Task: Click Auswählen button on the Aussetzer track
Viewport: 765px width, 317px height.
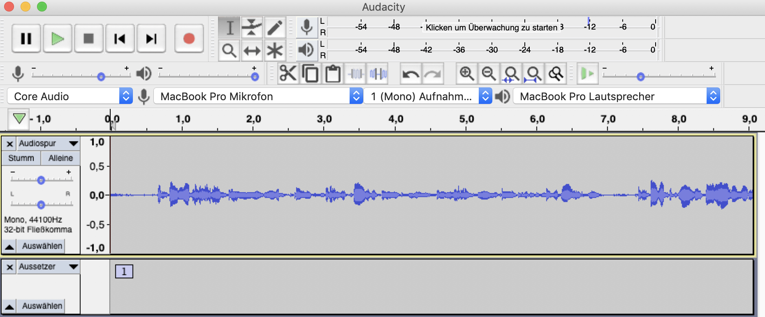Action: click(42, 306)
